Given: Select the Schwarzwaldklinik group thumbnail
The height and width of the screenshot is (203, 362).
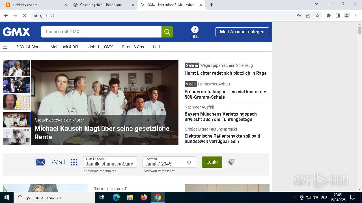Looking at the screenshot, I should pos(16,120).
